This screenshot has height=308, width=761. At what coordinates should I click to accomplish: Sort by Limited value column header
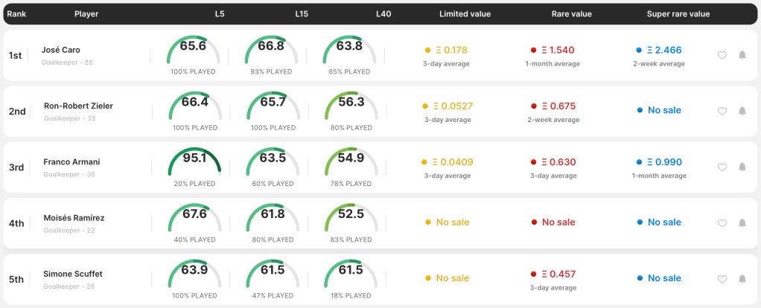click(x=465, y=13)
